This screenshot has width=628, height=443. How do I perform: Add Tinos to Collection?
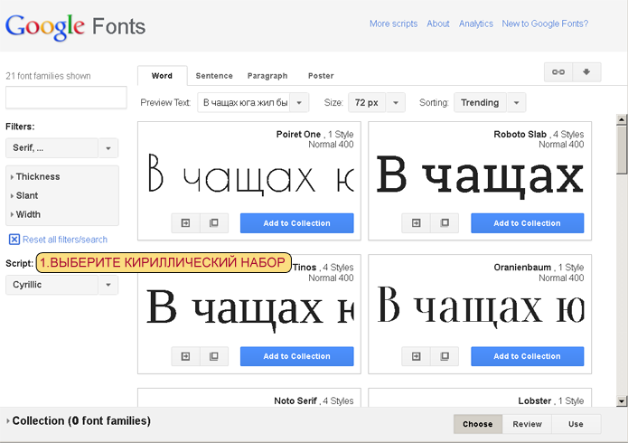(296, 356)
